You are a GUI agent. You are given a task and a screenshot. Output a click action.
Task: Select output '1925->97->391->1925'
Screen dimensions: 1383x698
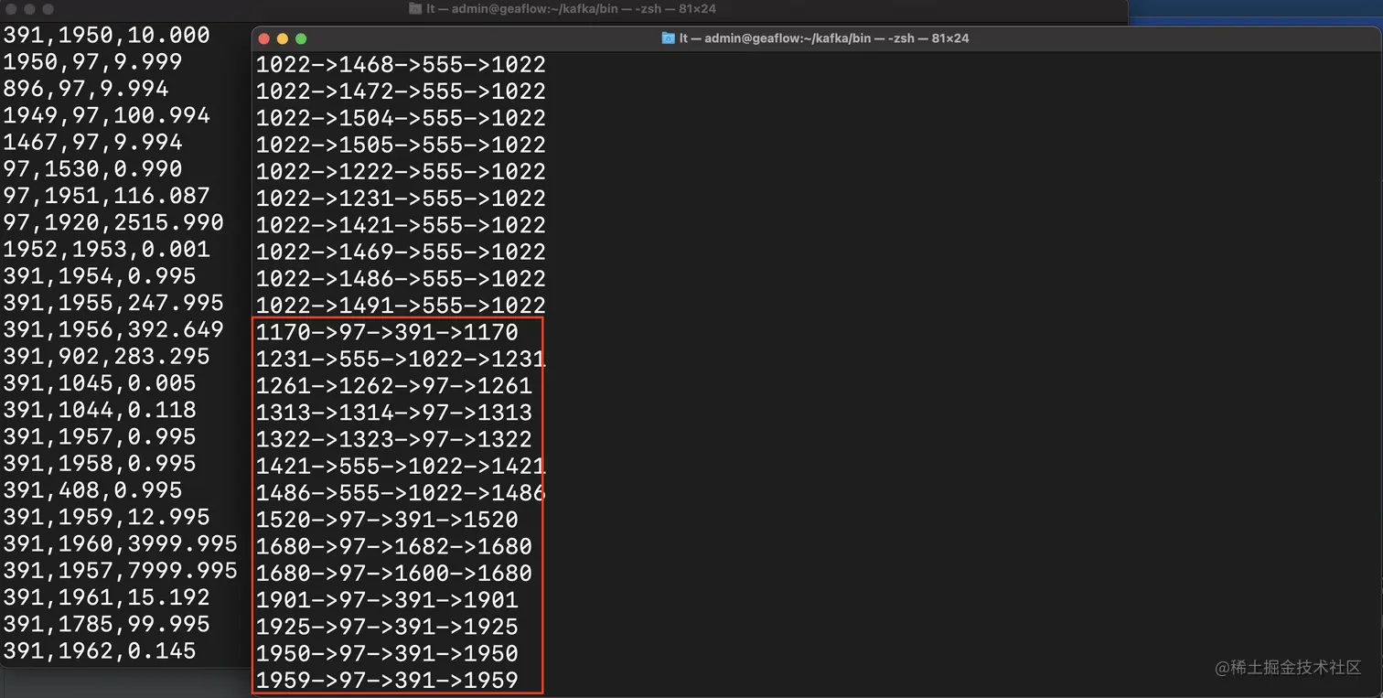pyautogui.click(x=387, y=627)
